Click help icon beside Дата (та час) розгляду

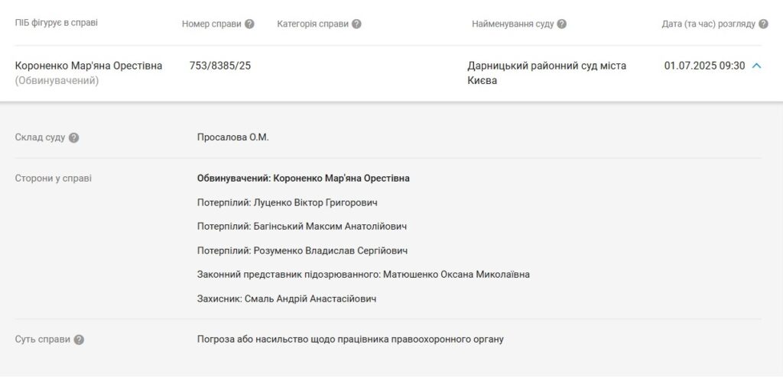763,24
